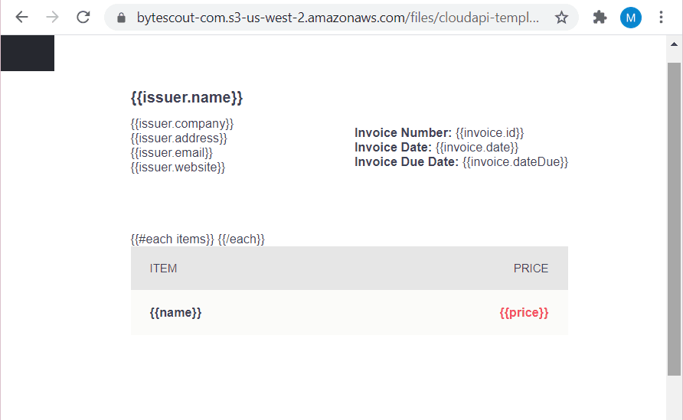
Task: Open the profile avatar M
Action: click(x=631, y=18)
